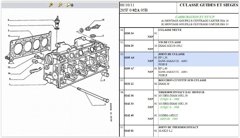Select callout number 12 in the diagram
This screenshot has width=240, height=138.
pos(103,20)
